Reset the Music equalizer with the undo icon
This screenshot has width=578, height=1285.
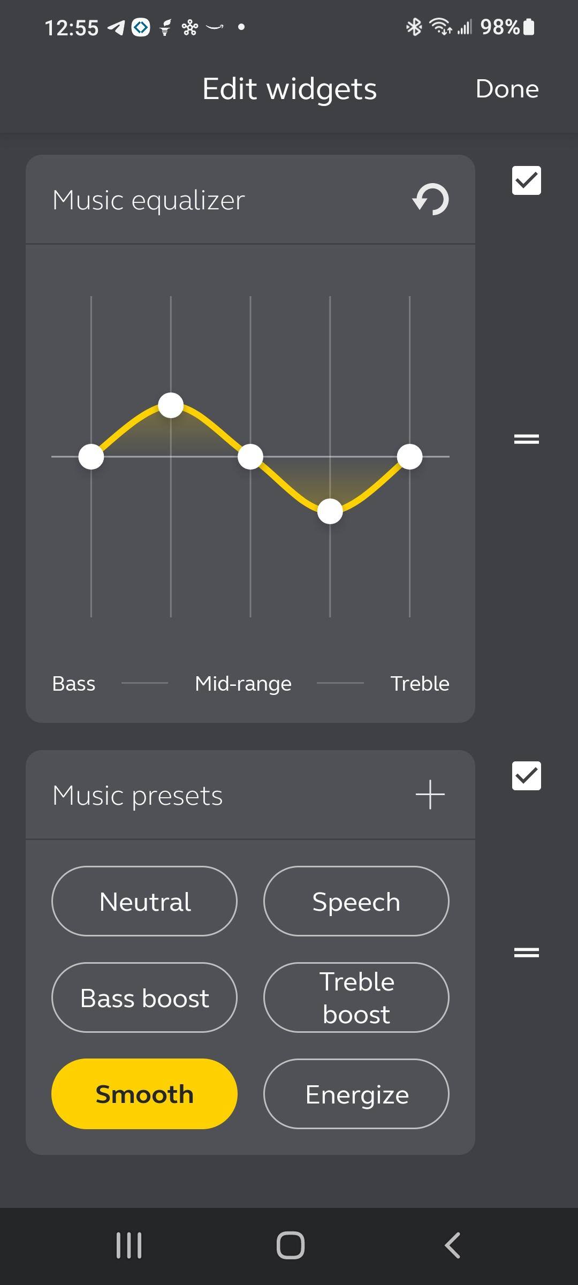431,200
